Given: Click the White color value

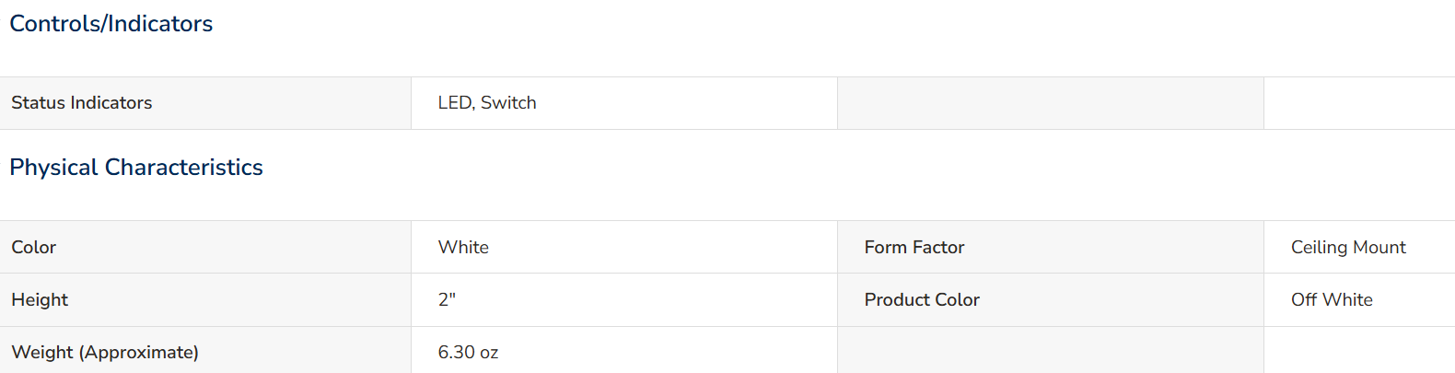Looking at the screenshot, I should click(x=463, y=247).
